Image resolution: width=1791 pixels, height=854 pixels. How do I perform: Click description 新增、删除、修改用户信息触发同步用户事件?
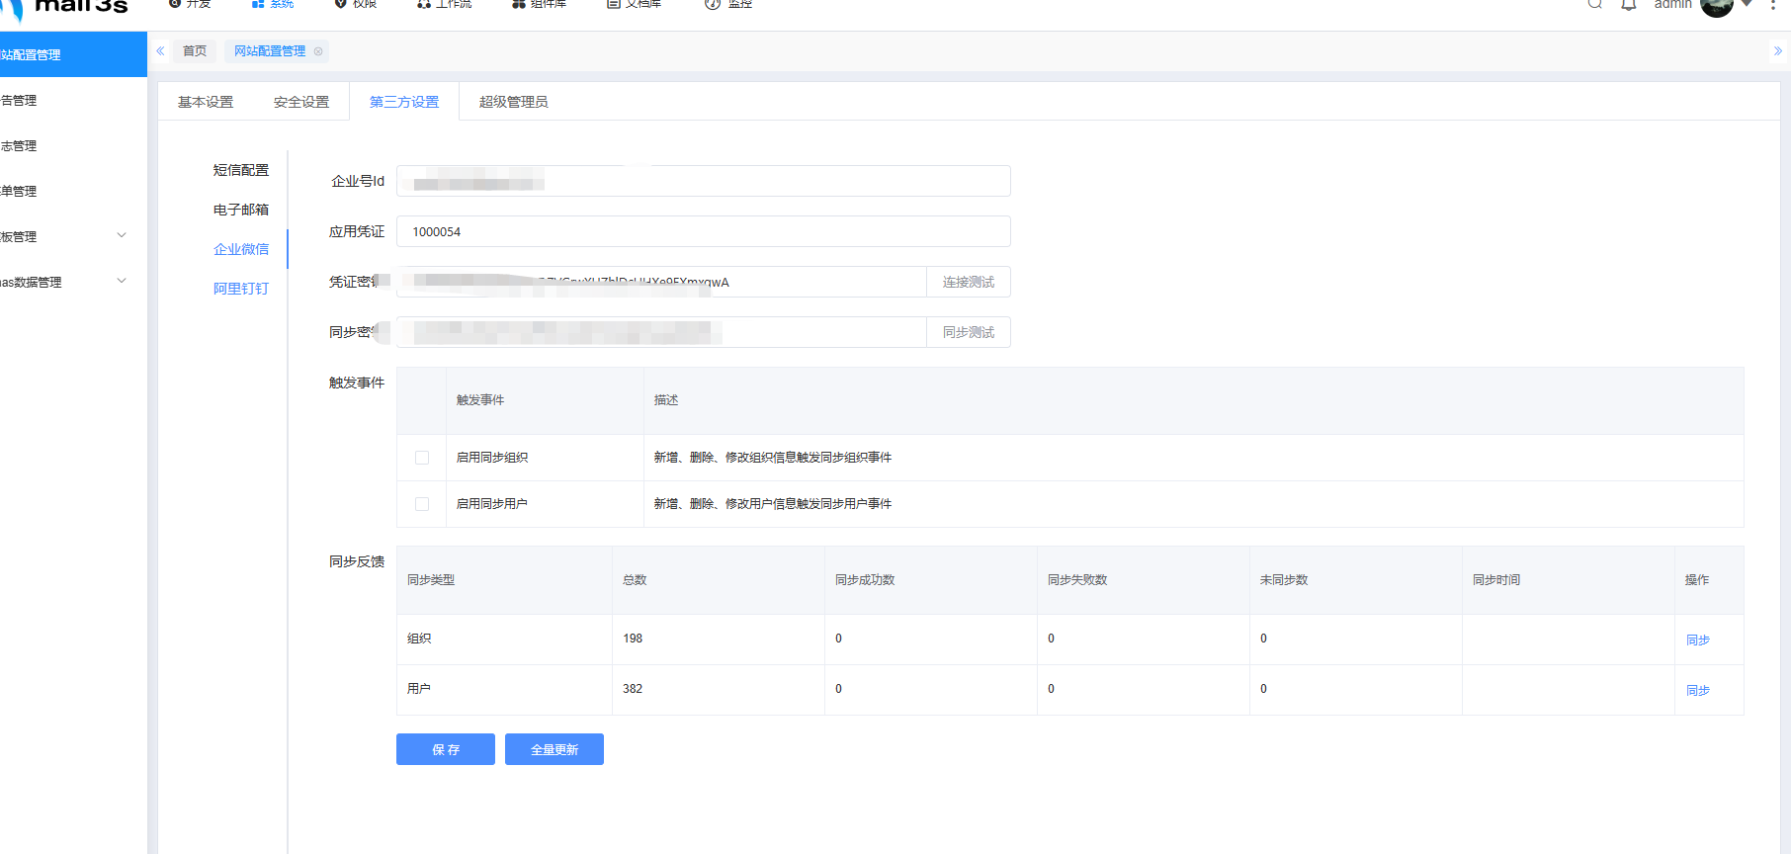click(773, 504)
